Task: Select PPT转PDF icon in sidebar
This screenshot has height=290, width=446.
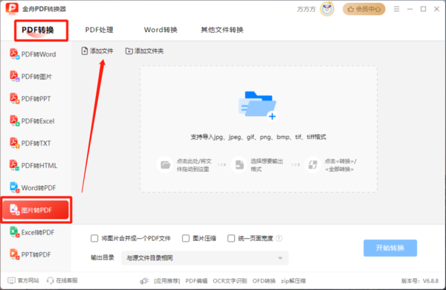Action: [14, 254]
